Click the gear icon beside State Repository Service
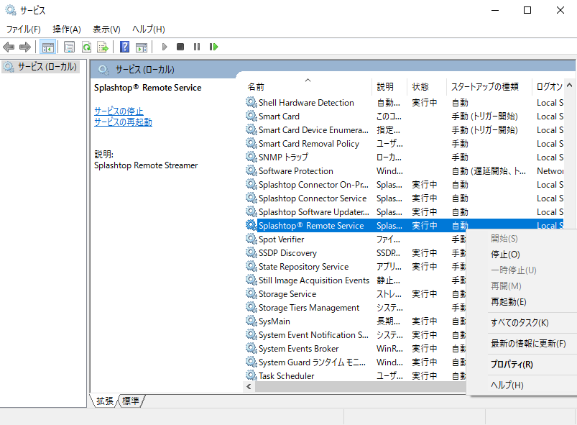Viewport: 577px width, 425px height. pos(251,266)
